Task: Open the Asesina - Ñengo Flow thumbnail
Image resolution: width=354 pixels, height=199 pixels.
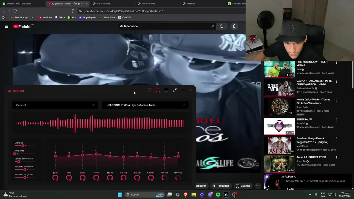Action: [279, 145]
